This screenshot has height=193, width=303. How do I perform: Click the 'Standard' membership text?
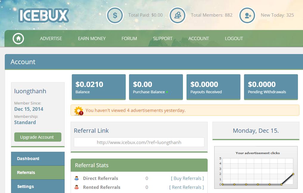click(25, 122)
